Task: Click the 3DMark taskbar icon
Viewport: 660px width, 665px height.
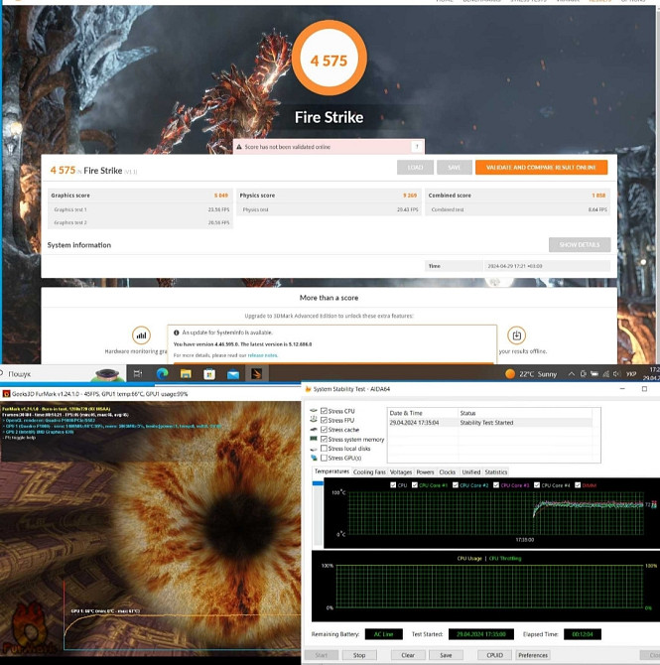Action: pyautogui.click(x=257, y=374)
